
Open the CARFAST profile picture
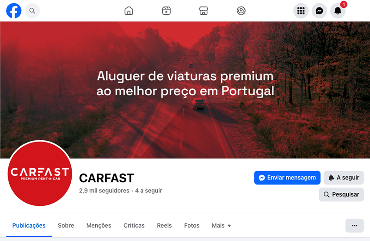[40, 173]
